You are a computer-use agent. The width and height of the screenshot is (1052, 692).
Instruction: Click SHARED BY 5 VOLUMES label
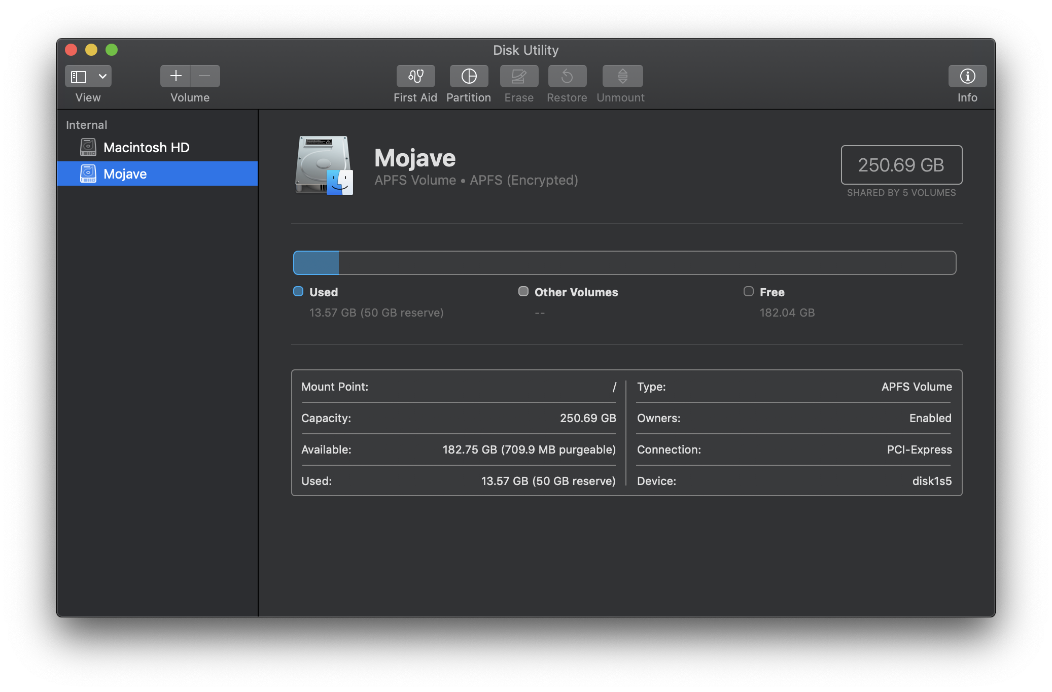point(901,193)
